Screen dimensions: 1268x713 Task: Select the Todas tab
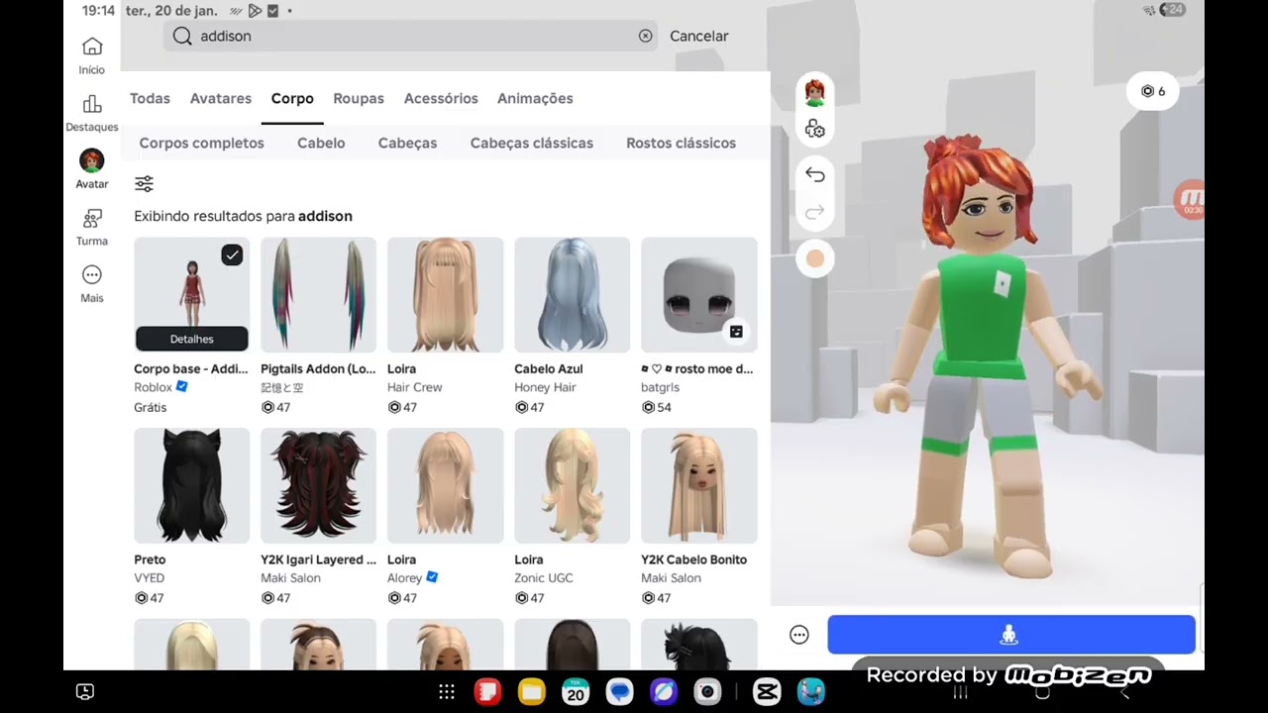point(150,98)
